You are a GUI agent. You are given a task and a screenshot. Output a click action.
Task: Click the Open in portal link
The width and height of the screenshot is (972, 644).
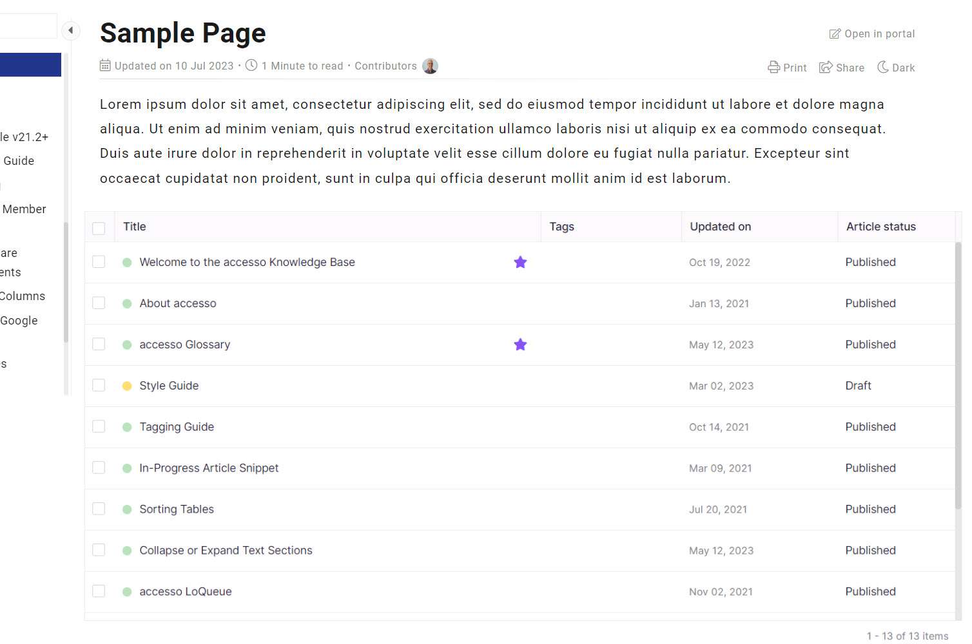(871, 34)
